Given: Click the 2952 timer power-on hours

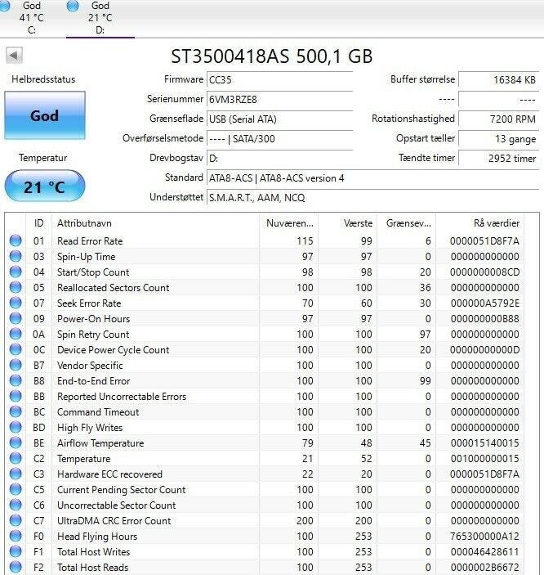Looking at the screenshot, I should pyautogui.click(x=498, y=159).
